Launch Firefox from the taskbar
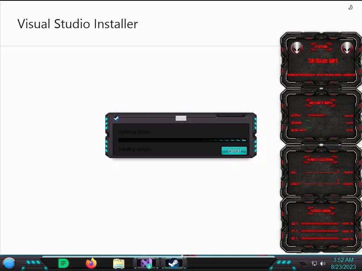Screen dimensions: 362x271 91,263
